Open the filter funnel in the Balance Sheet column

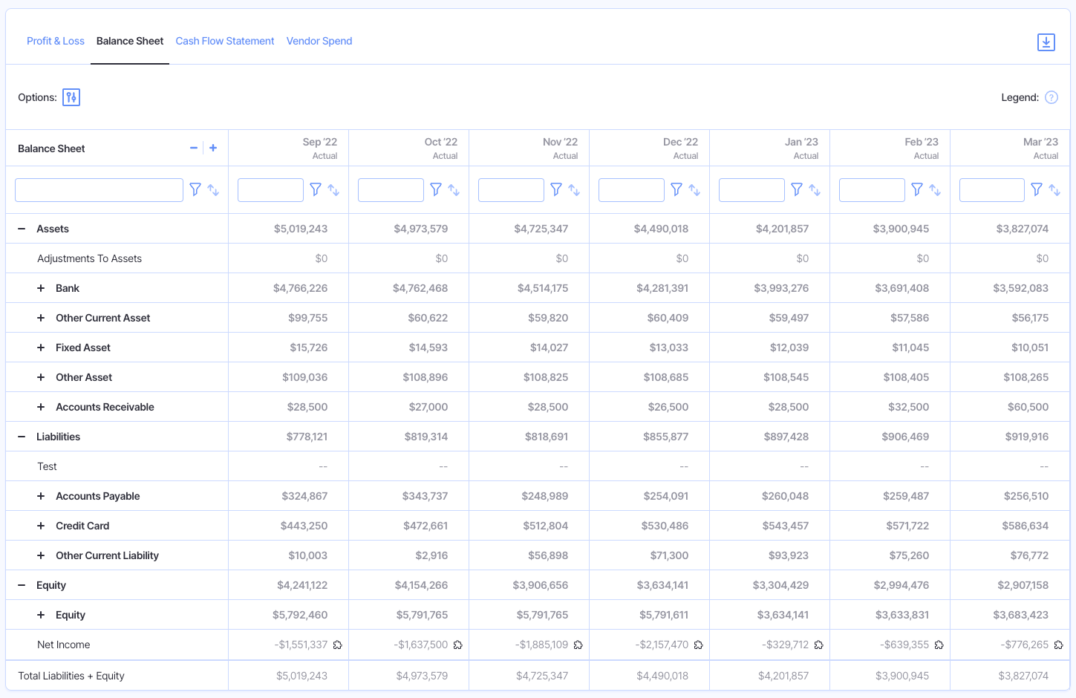tap(195, 189)
